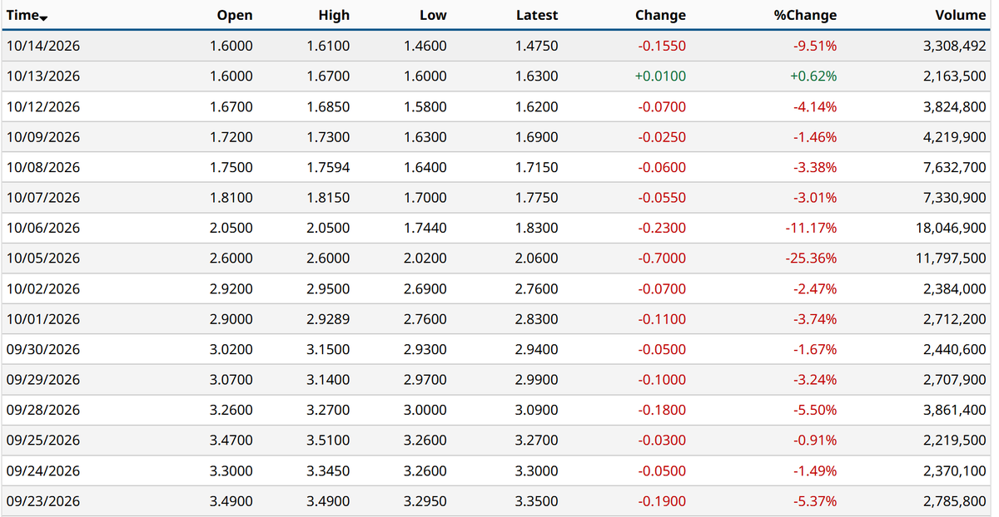Click volume 18,046,900
Screen dimensions: 999x517
951,228
